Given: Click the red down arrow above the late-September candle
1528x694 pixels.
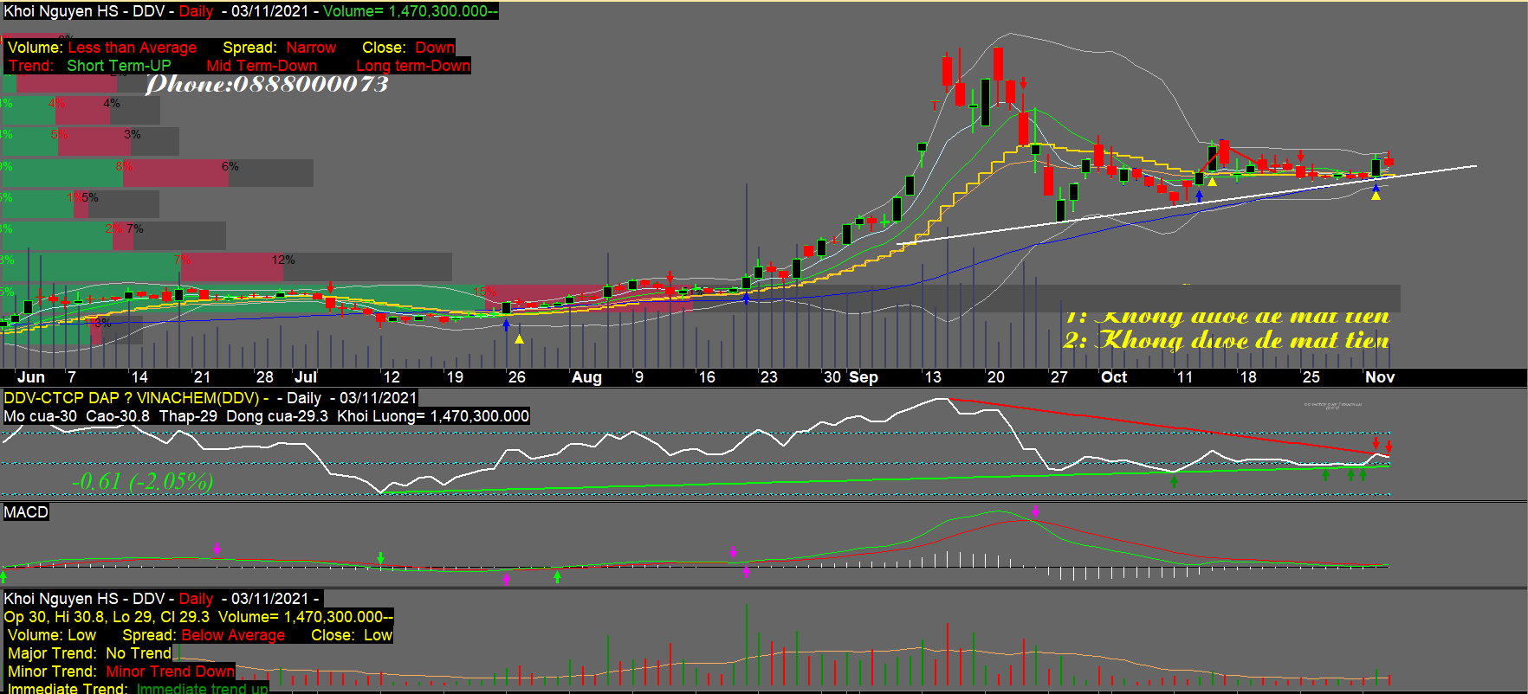Looking at the screenshot, I should pyautogui.click(x=1023, y=83).
